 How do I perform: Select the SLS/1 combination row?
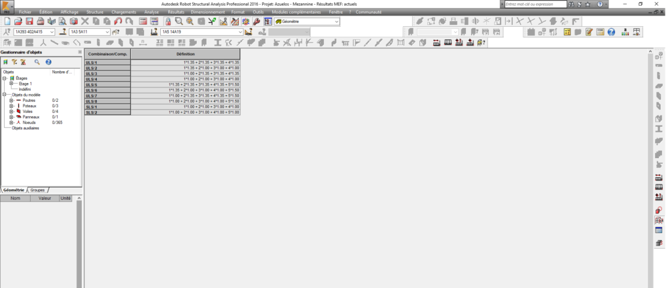[162, 106]
